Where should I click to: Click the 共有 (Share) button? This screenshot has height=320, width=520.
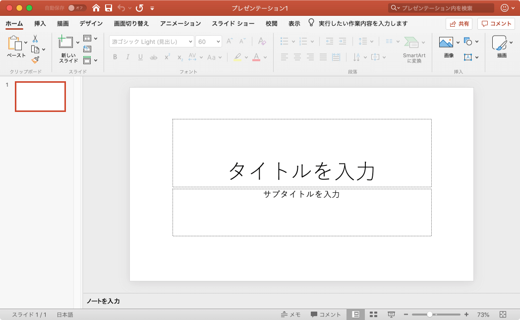pyautogui.click(x=459, y=24)
